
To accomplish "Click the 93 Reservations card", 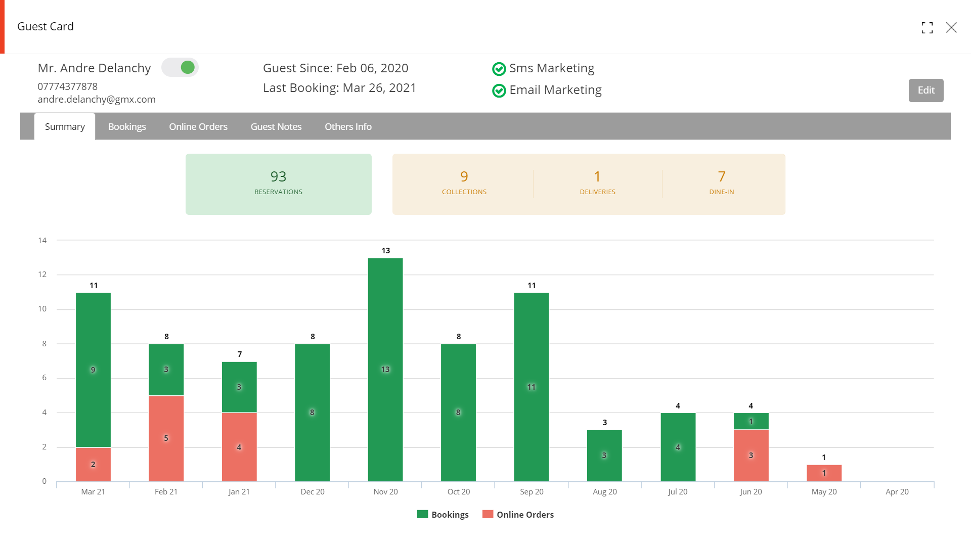I will (279, 184).
